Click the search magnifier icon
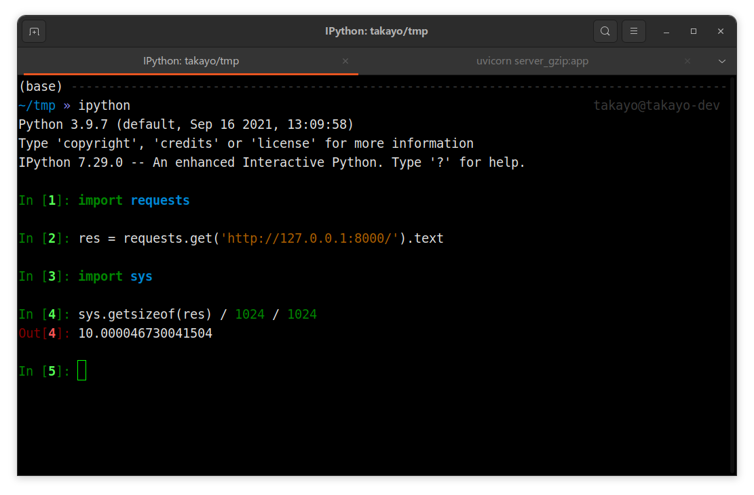Viewport: 754px width, 495px height. 605,31
